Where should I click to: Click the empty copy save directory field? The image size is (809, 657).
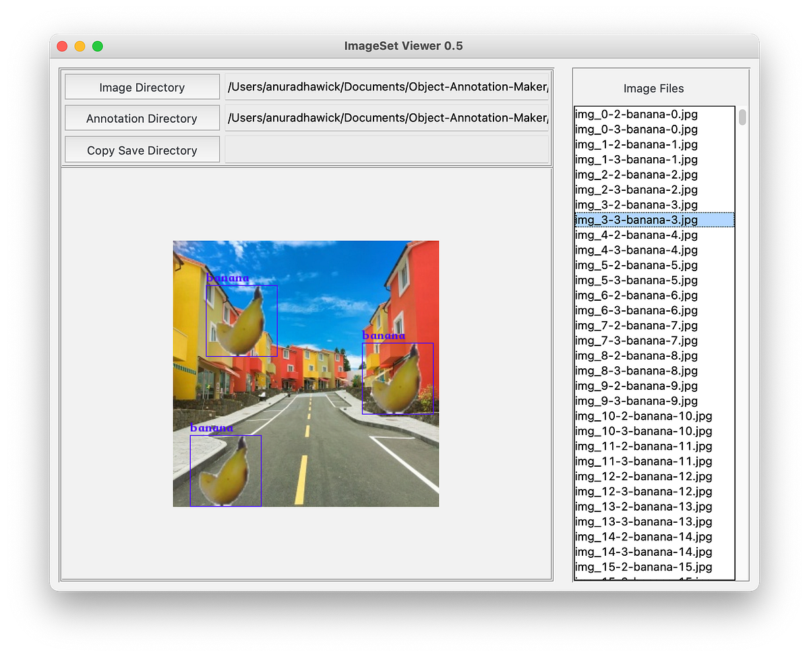pyautogui.click(x=387, y=148)
